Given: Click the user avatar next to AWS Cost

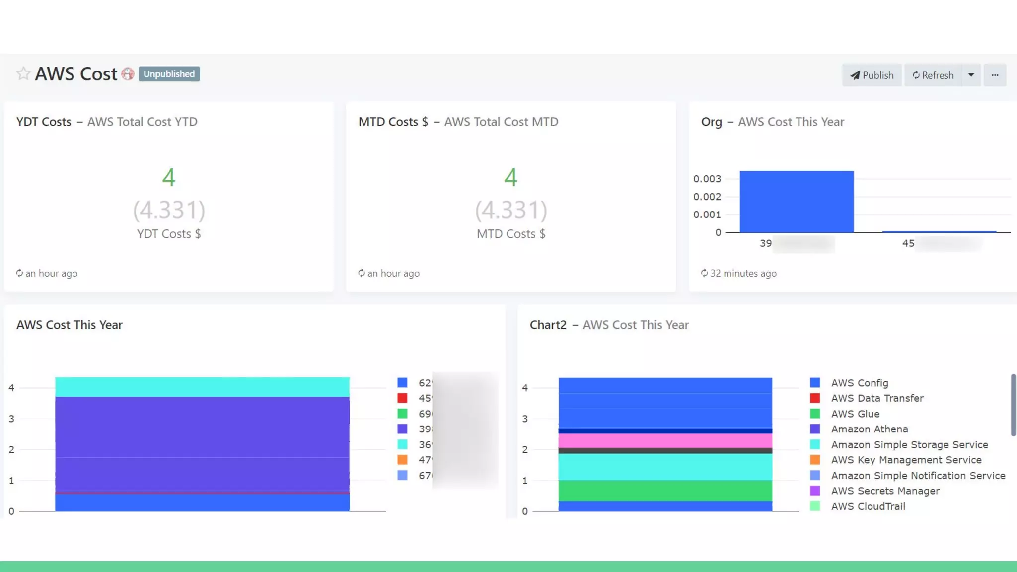Looking at the screenshot, I should (x=128, y=74).
